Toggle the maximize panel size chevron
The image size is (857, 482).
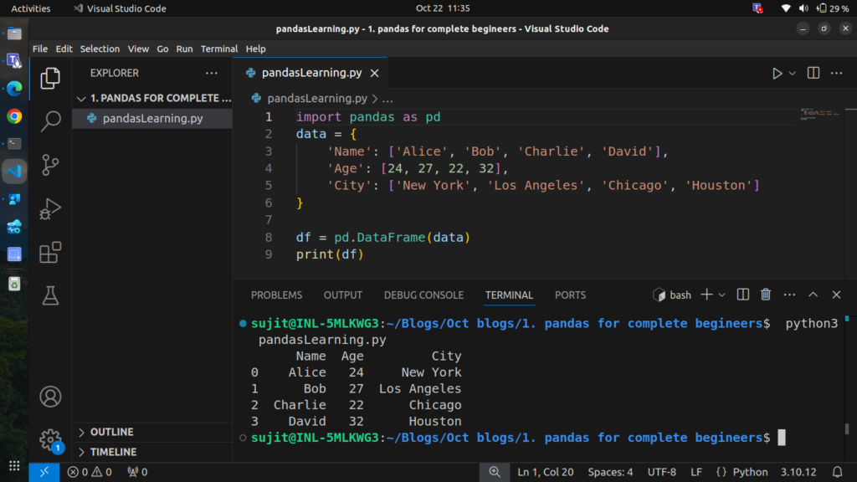(813, 295)
